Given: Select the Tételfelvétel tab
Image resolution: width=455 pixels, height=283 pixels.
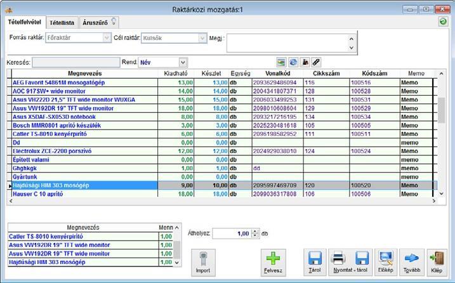Looking at the screenshot, I should 25,22.
